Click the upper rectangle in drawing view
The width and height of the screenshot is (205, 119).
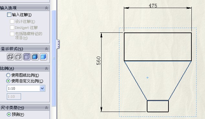click(158, 47)
